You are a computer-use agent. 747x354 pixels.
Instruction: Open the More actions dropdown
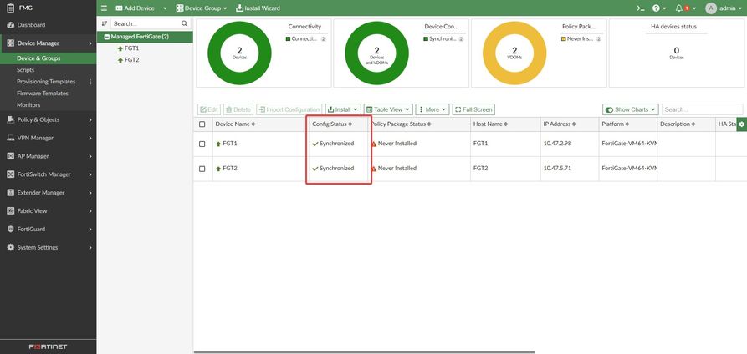pos(432,109)
